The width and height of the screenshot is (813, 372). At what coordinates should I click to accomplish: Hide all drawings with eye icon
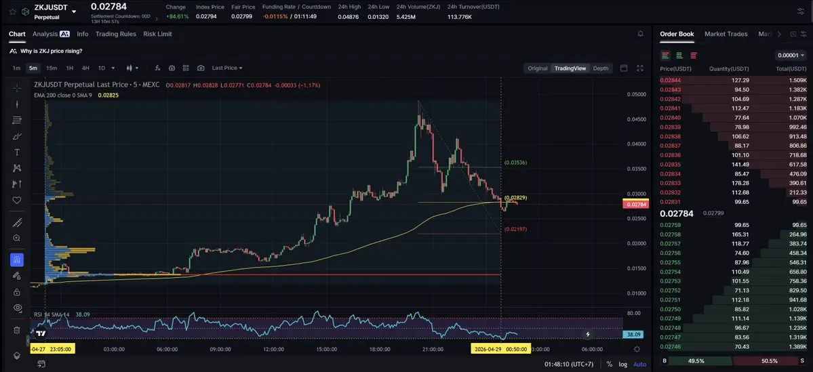click(x=16, y=308)
